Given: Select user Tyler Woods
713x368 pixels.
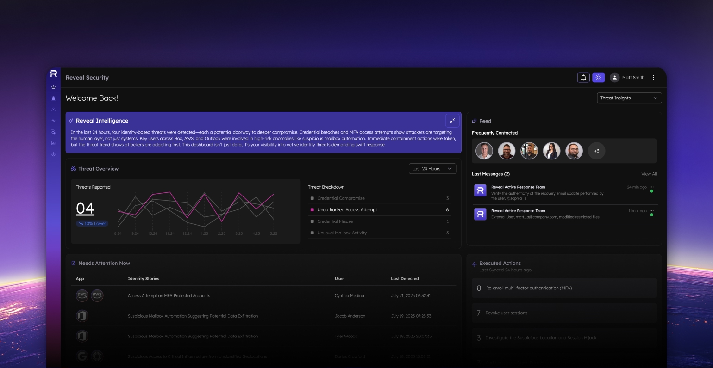Looking at the screenshot, I should pos(346,337).
